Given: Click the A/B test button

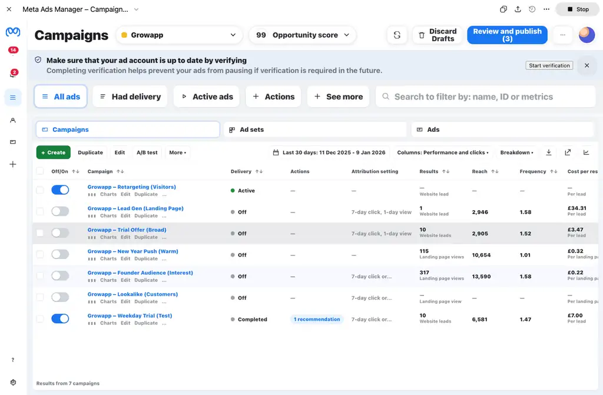Looking at the screenshot, I should point(147,152).
